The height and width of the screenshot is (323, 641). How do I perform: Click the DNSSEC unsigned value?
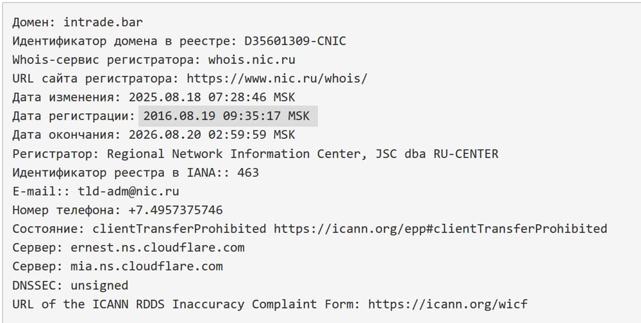click(x=99, y=285)
